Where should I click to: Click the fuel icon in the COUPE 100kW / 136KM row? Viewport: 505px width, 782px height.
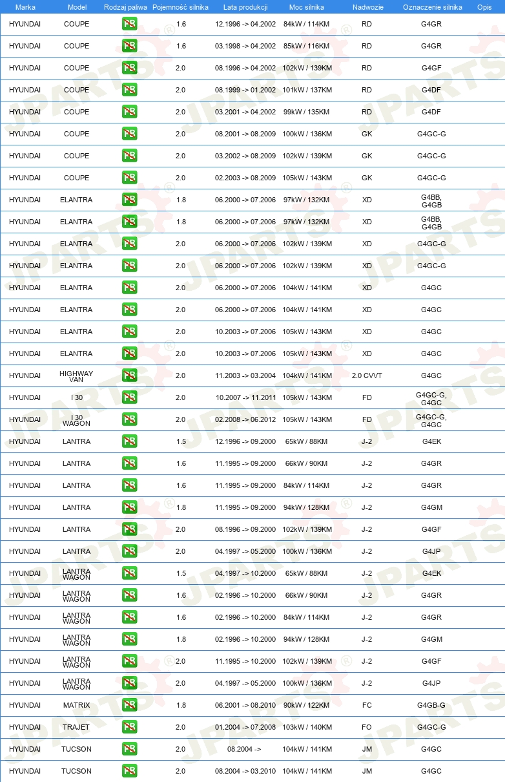[x=129, y=134]
